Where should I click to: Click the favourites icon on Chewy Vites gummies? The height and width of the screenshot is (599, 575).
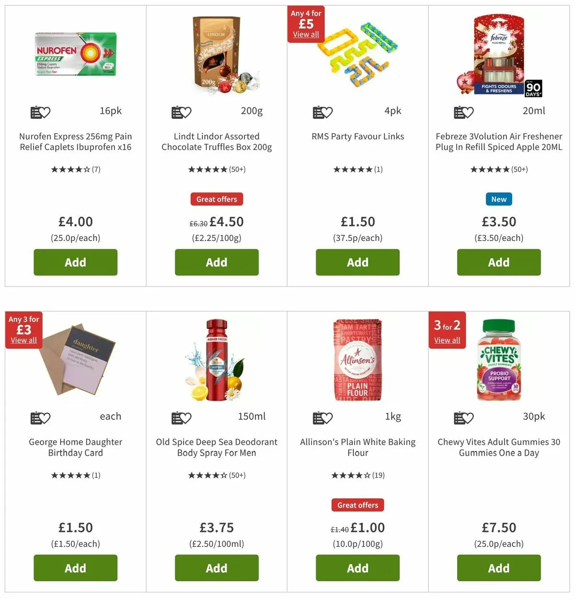[x=464, y=418]
